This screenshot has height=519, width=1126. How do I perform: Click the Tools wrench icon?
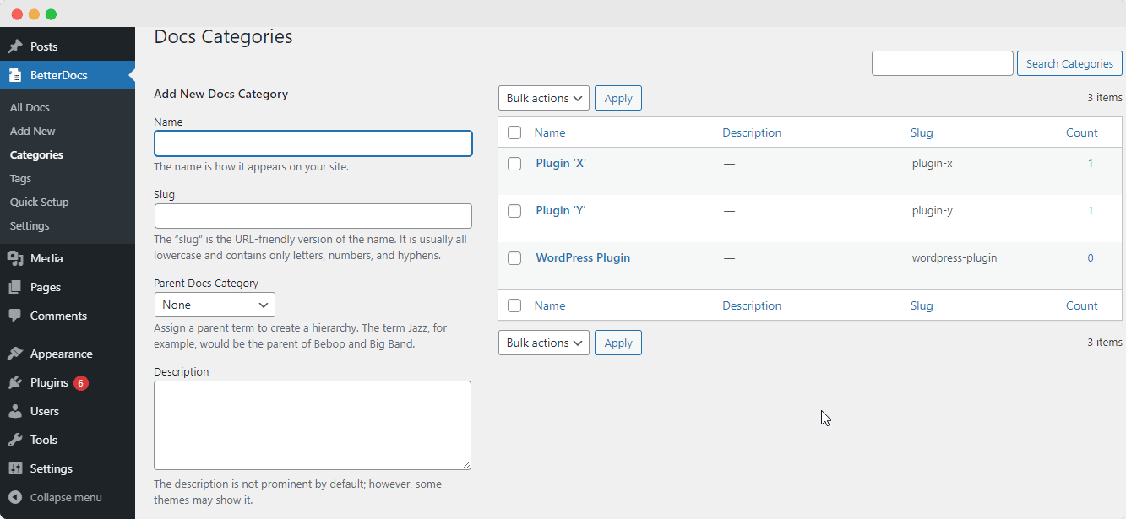[15, 440]
